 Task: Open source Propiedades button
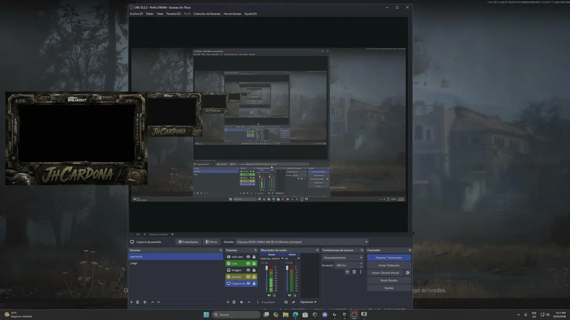pos(188,242)
